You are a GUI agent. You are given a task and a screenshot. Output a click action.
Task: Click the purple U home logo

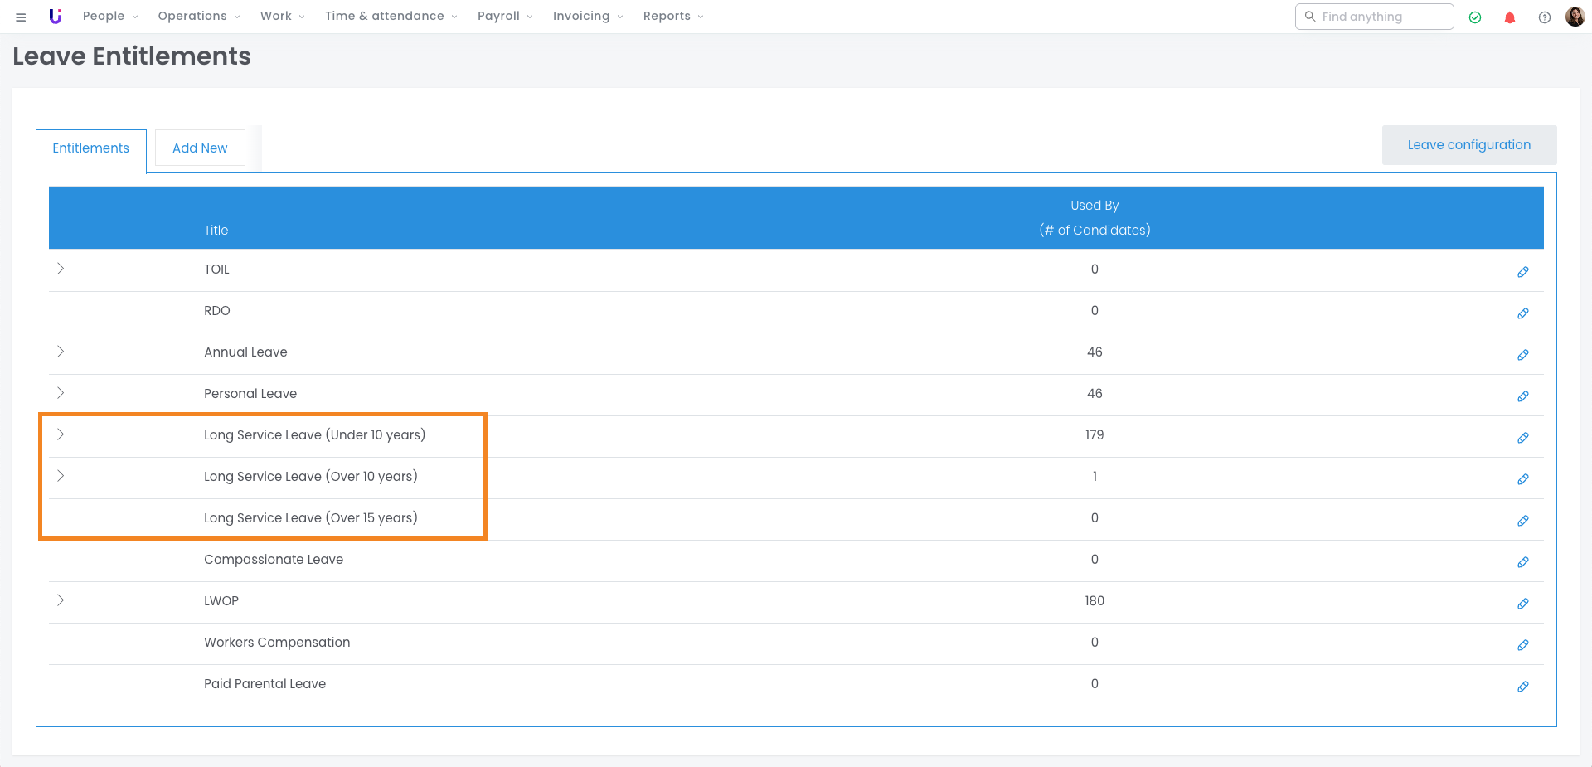click(x=56, y=17)
